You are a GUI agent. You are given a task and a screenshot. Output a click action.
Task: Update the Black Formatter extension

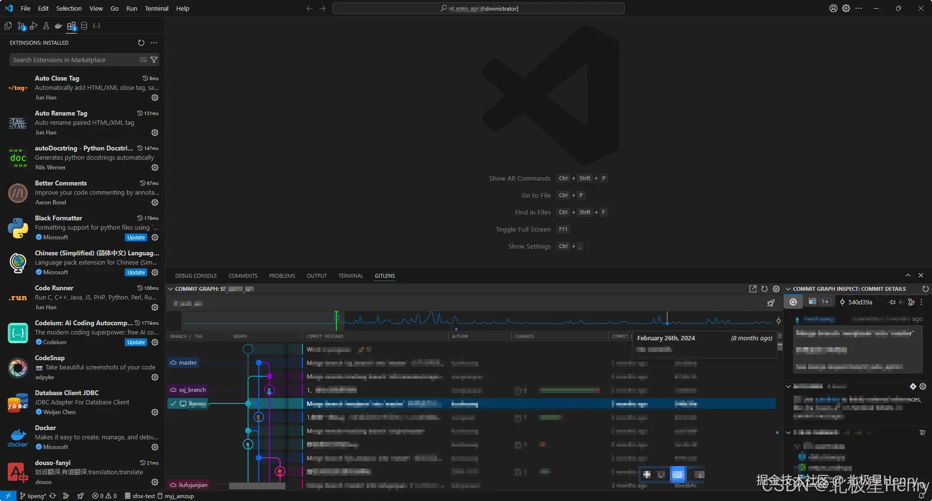tap(136, 237)
